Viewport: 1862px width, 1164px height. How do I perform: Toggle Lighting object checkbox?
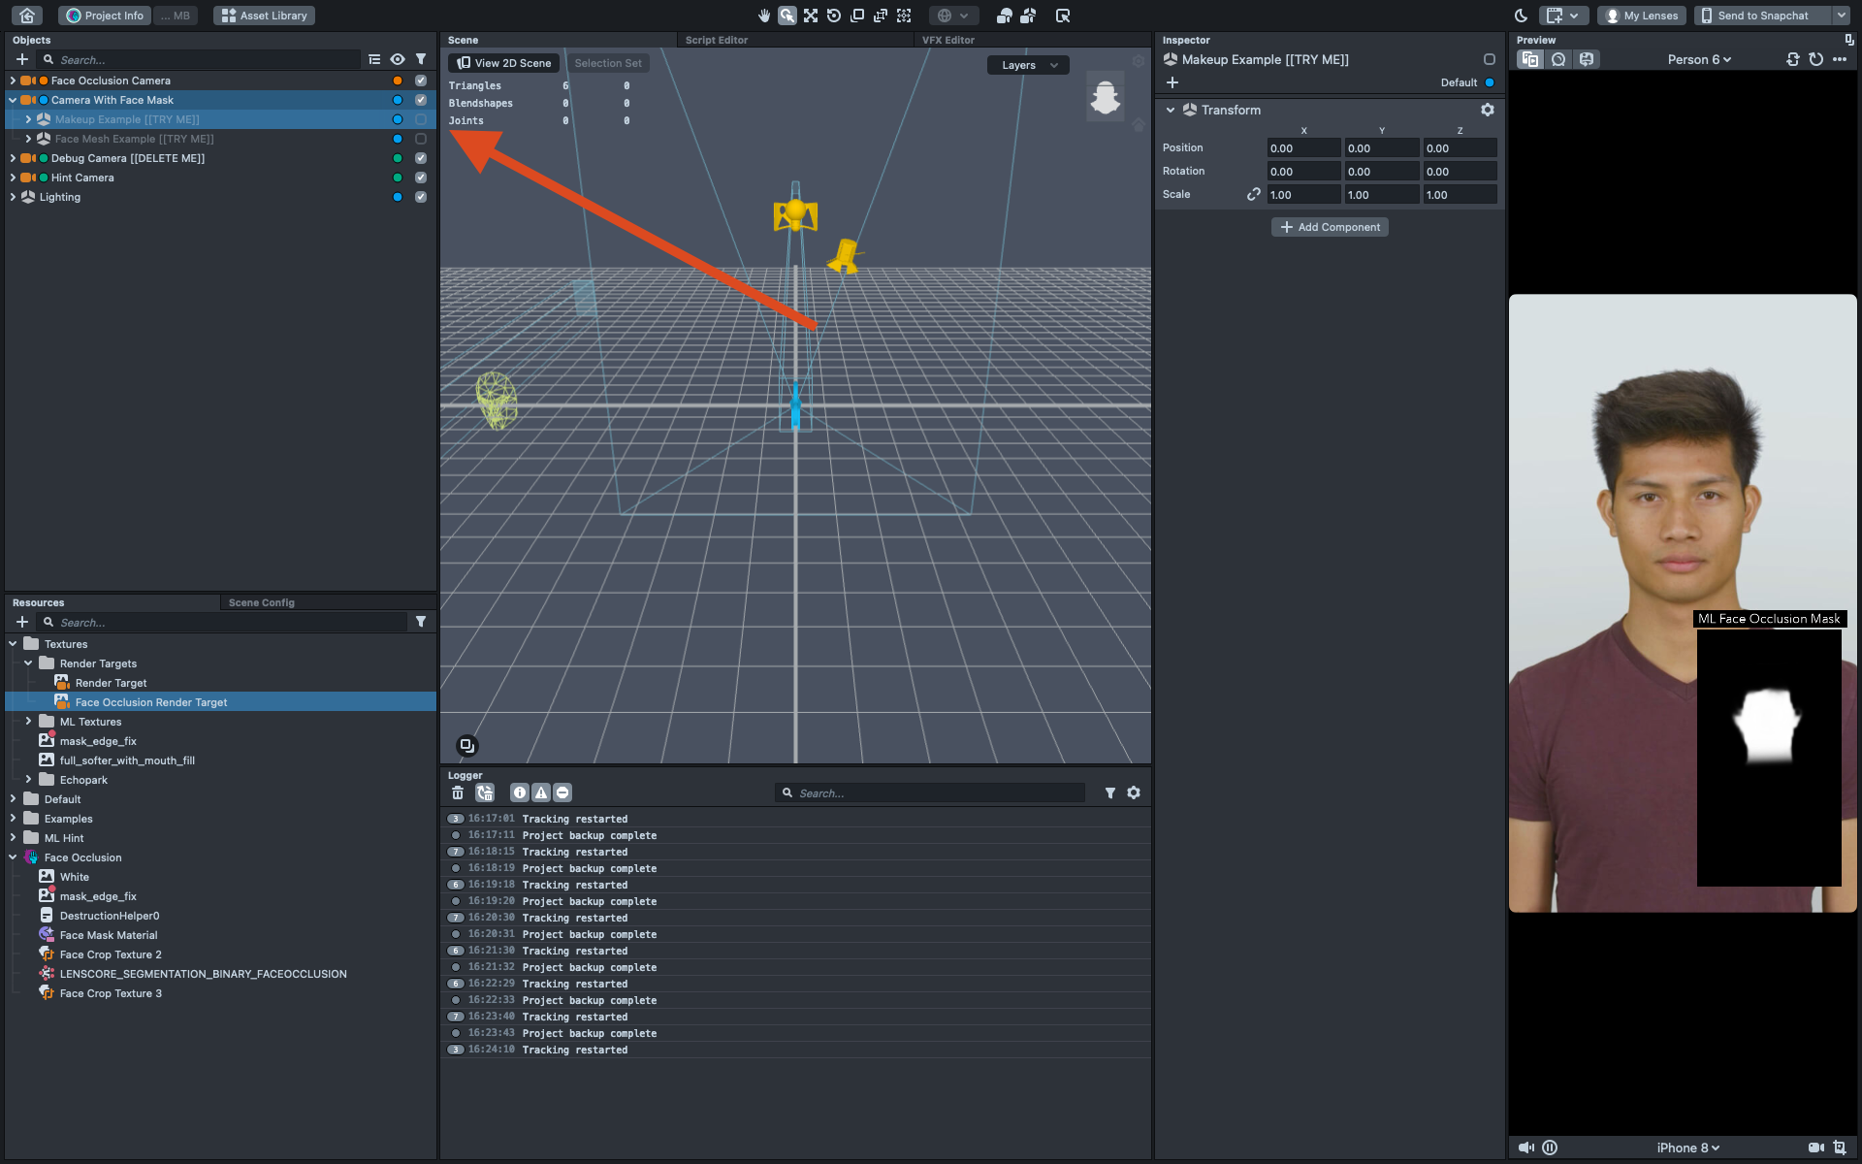tap(421, 197)
